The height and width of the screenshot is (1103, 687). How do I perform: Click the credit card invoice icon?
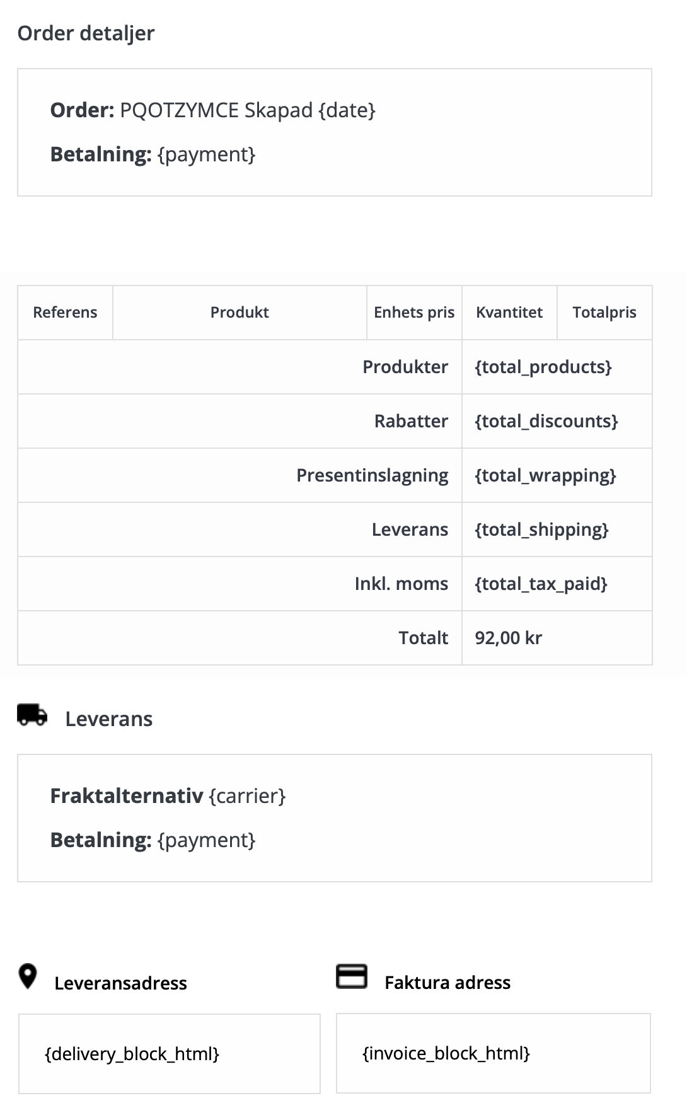pyautogui.click(x=351, y=976)
